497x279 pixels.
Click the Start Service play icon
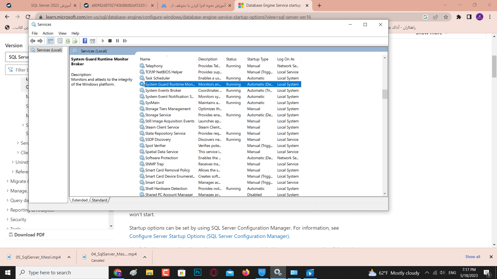pos(103,41)
